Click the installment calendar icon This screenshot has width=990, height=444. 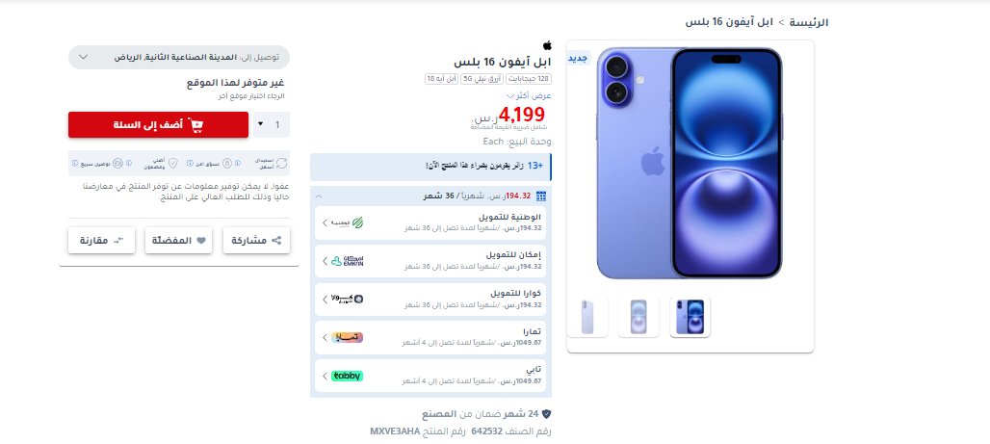[x=540, y=196]
